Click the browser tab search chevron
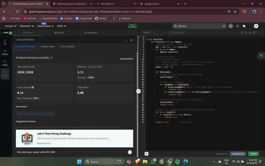 [4, 4]
